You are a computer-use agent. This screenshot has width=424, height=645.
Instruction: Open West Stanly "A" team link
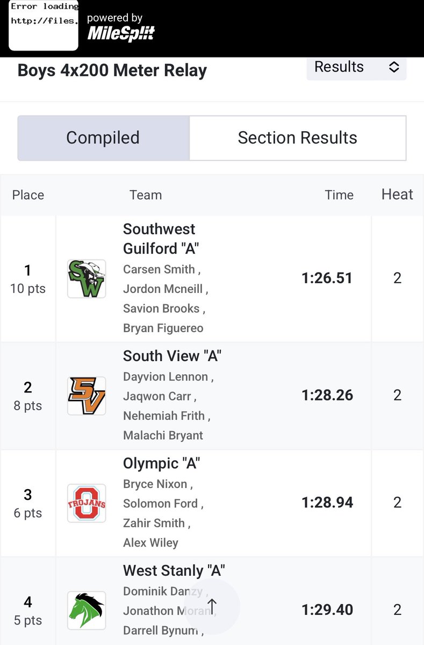174,570
